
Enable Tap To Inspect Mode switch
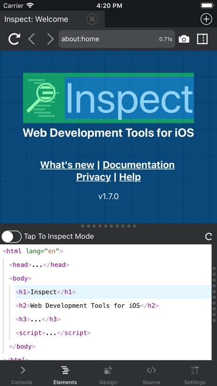click(x=11, y=237)
